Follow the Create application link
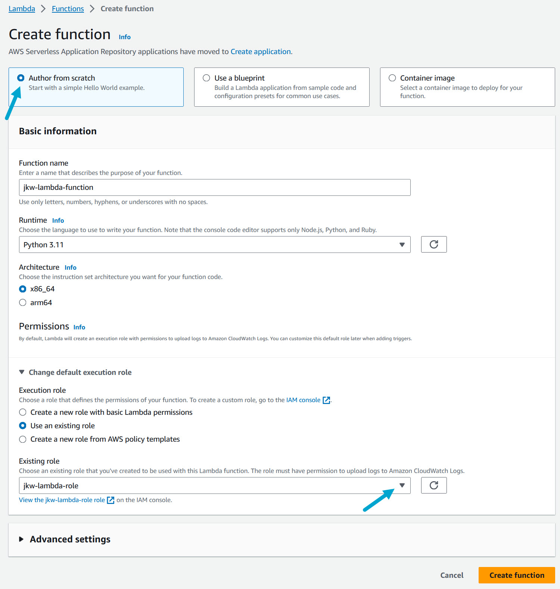 point(261,51)
